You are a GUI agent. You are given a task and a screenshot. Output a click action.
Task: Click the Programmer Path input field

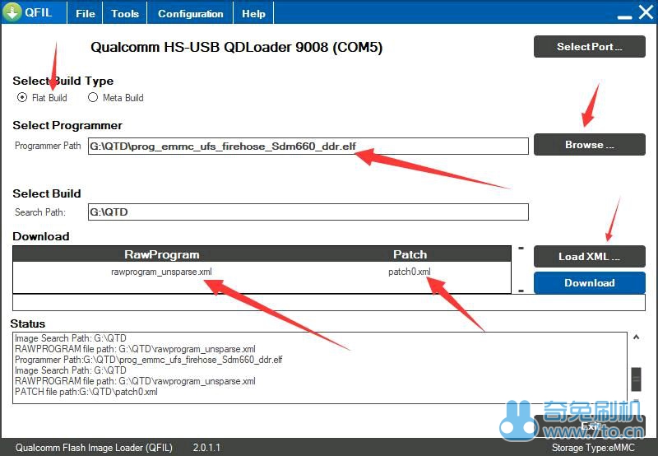308,147
